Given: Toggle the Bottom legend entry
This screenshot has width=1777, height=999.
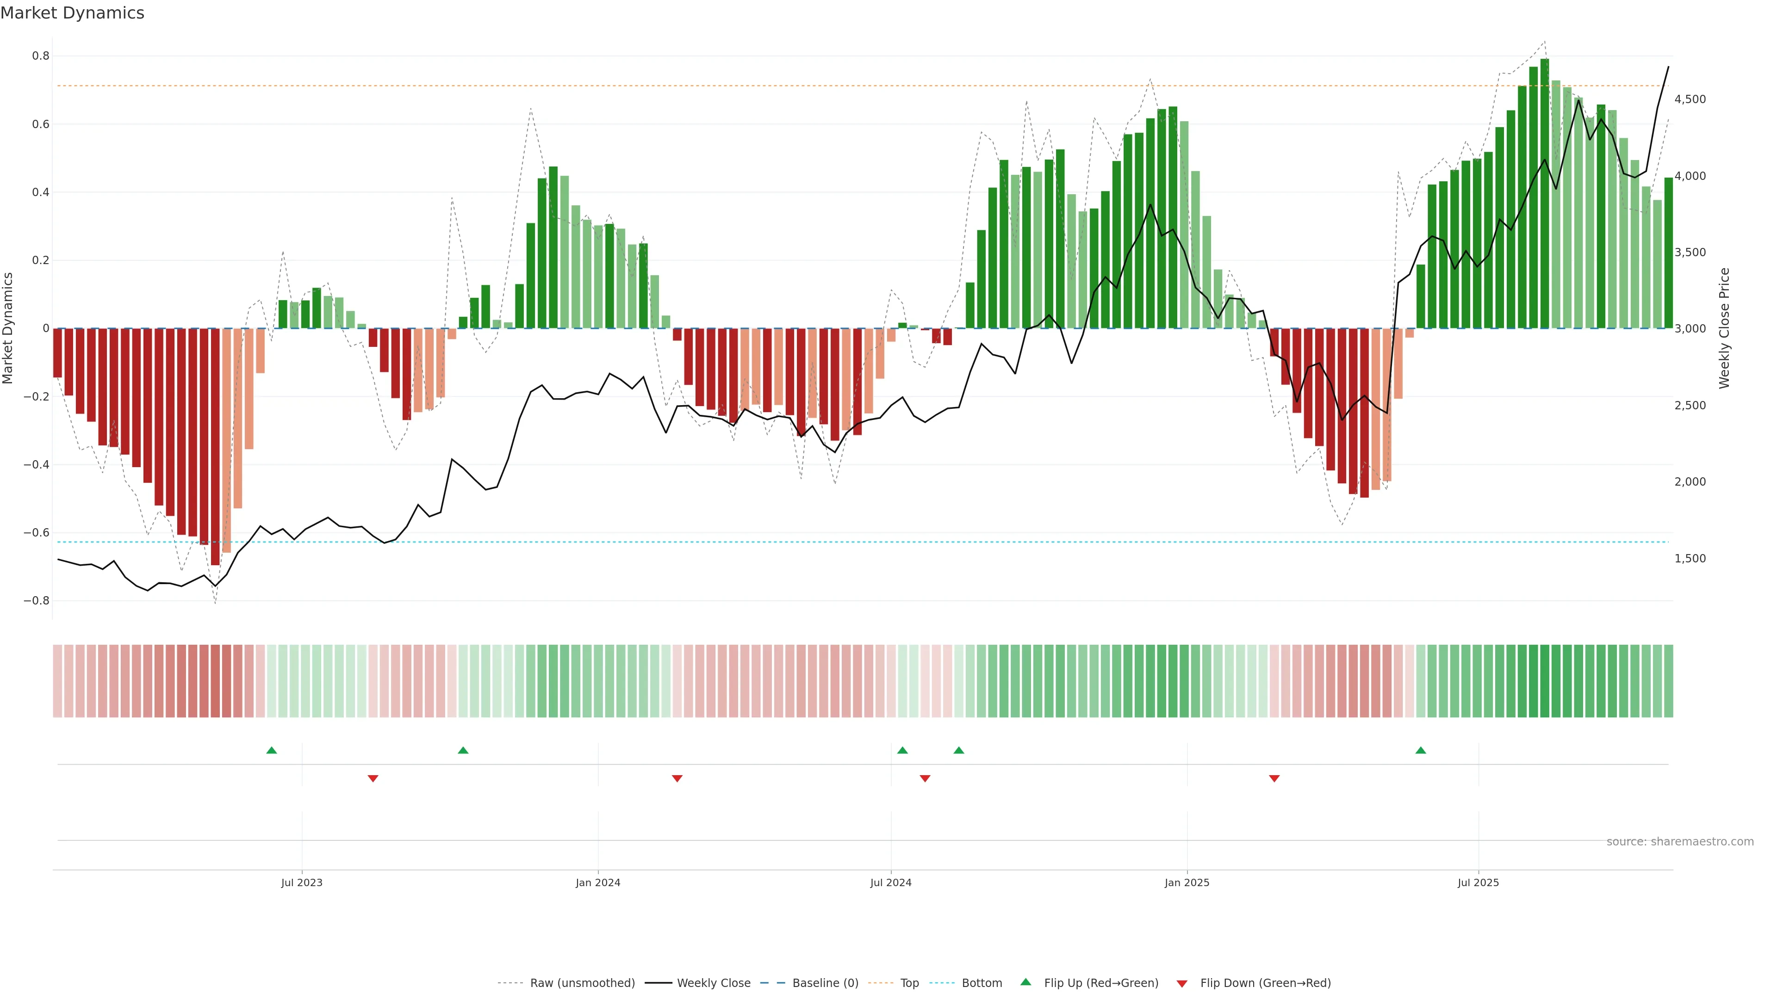Looking at the screenshot, I should click(x=982, y=983).
